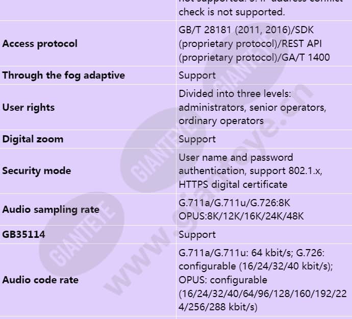Select the Through the fog adaptive label
Image resolution: width=352 pixels, height=319 pixels.
(64, 75)
